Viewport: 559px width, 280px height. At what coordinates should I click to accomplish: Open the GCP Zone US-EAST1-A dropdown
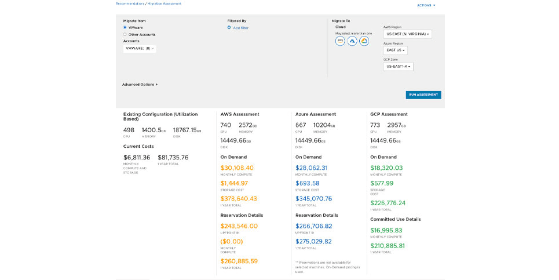398,66
